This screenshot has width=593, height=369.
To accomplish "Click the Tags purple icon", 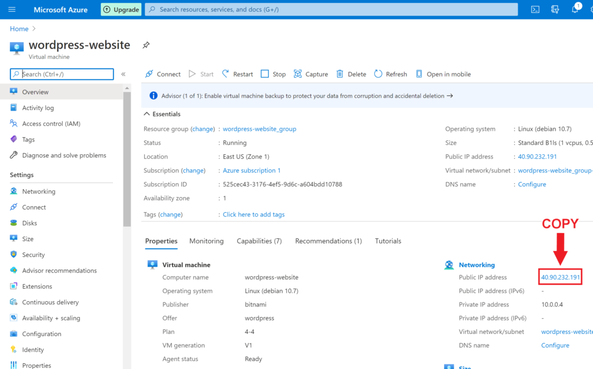I will [14, 139].
